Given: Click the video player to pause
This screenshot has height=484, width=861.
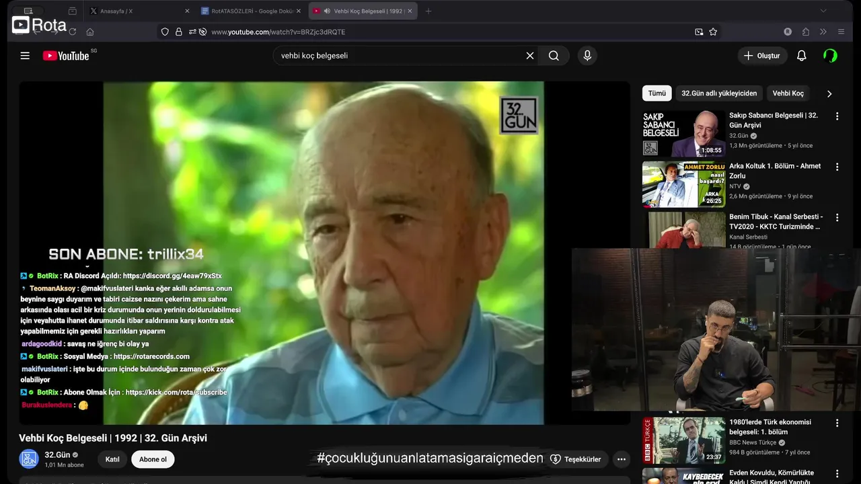Looking at the screenshot, I should pyautogui.click(x=324, y=253).
